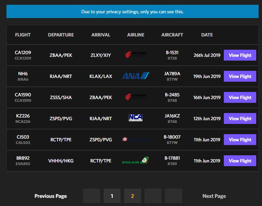262x206 pixels.
Task: View flight CA1590 from 16th Jun
Action: coord(240,97)
